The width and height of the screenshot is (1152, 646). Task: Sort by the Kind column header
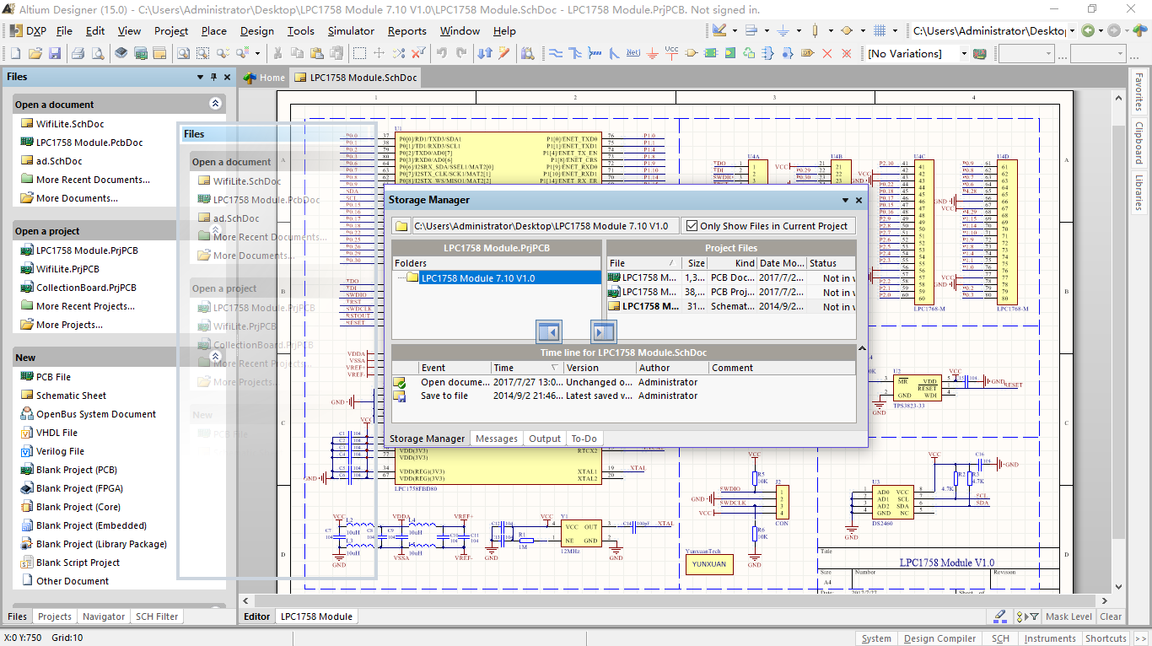coord(733,263)
